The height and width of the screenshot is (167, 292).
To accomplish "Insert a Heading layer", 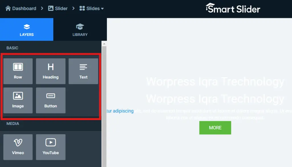I will pyautogui.click(x=50, y=71).
